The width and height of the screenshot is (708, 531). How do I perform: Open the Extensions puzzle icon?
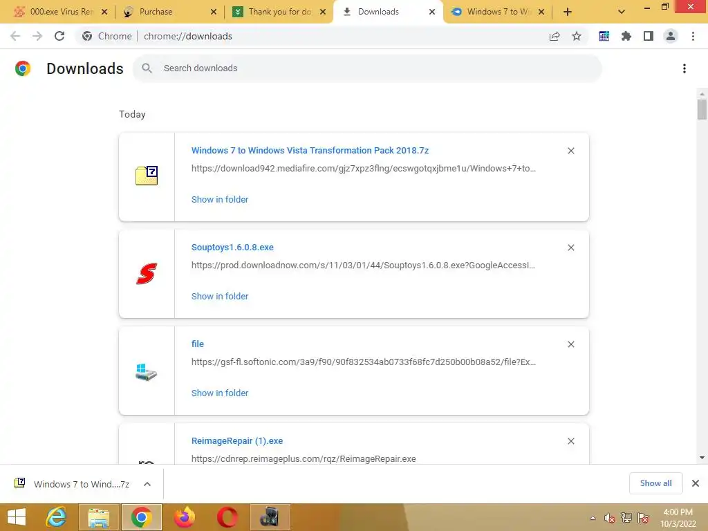pos(626,36)
